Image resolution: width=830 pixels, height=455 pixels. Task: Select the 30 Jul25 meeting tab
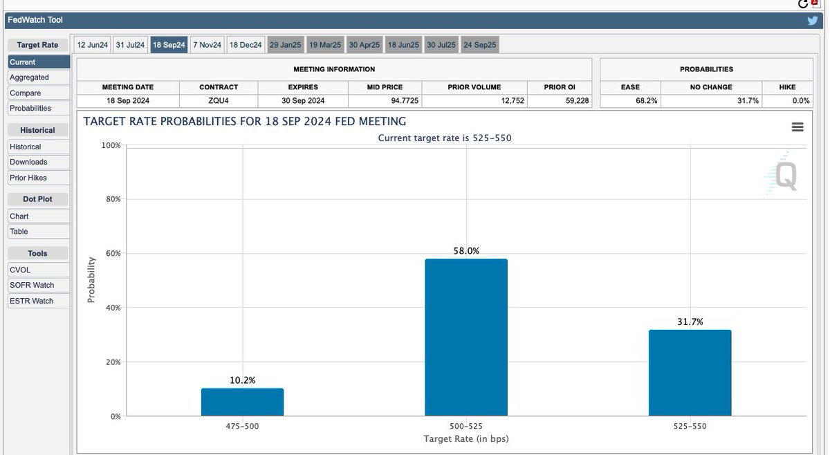[x=441, y=45]
